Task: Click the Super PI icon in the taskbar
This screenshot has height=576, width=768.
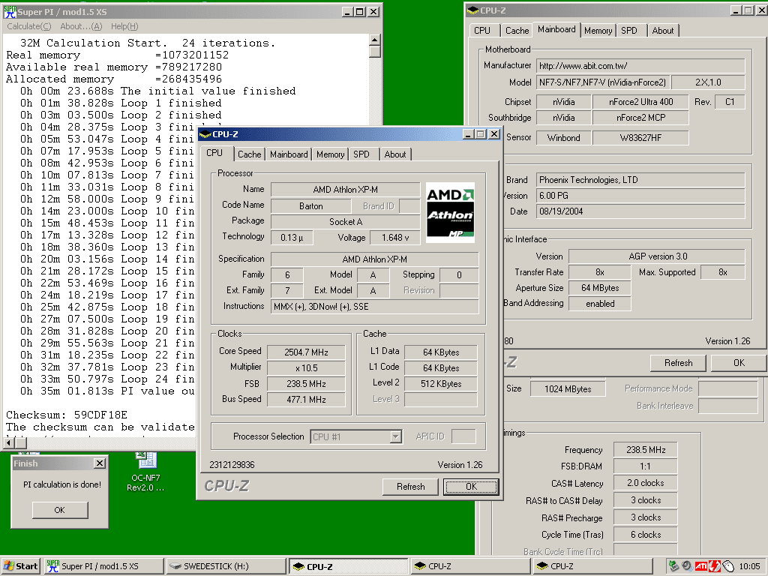Action: pos(52,566)
